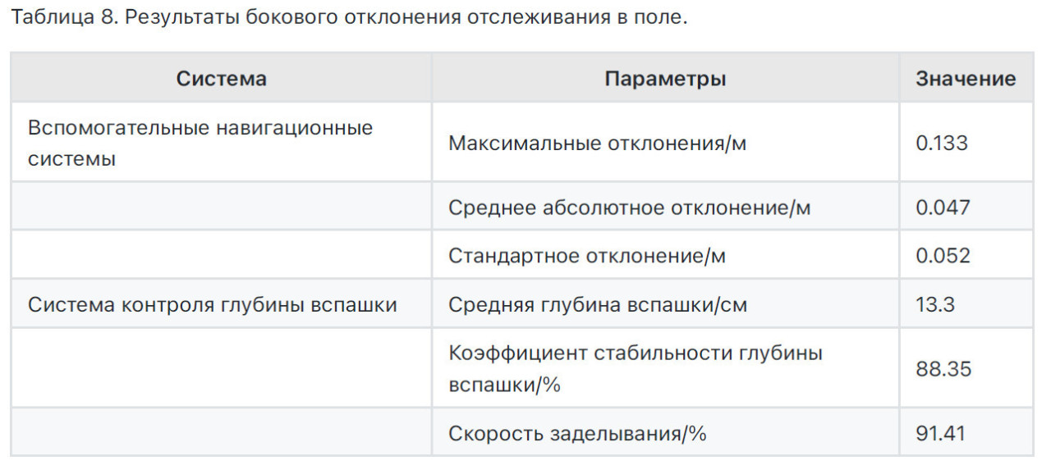Select the value 91.41

[x=943, y=433]
